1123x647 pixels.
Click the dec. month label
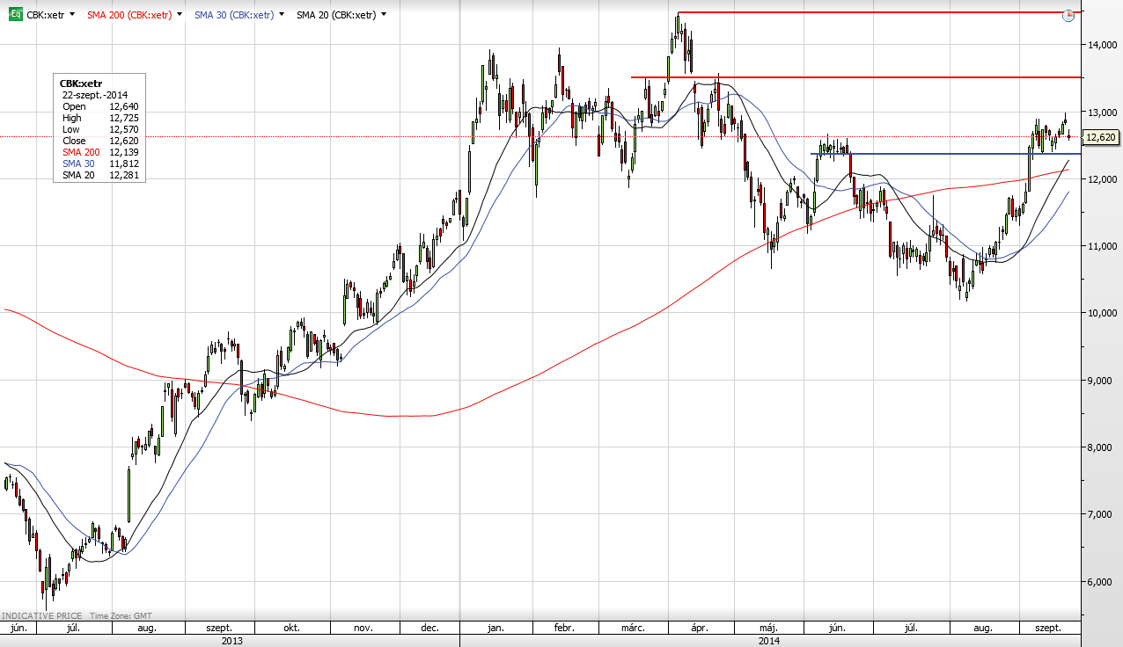click(x=430, y=629)
